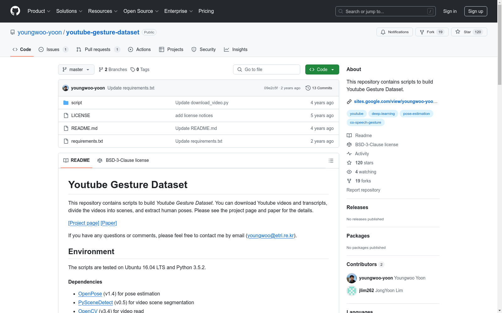Switch to the Insights tab
Screen dimensions: 502x313
click(x=236, y=49)
